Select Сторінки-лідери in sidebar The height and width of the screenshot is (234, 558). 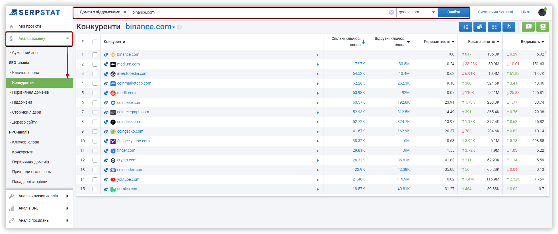tap(26, 112)
